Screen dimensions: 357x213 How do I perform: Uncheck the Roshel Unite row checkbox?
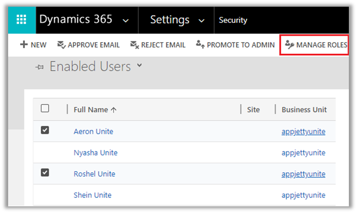point(45,173)
